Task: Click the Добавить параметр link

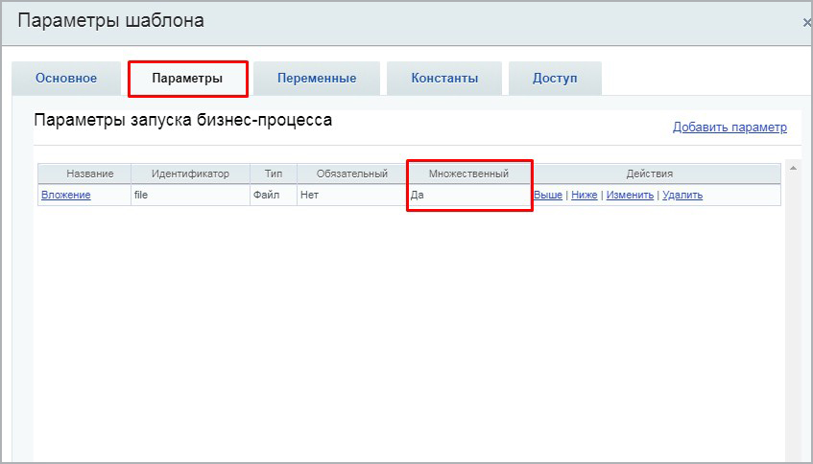Action: 729,128
